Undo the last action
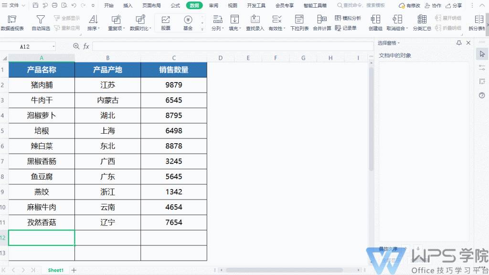 point(74,5)
